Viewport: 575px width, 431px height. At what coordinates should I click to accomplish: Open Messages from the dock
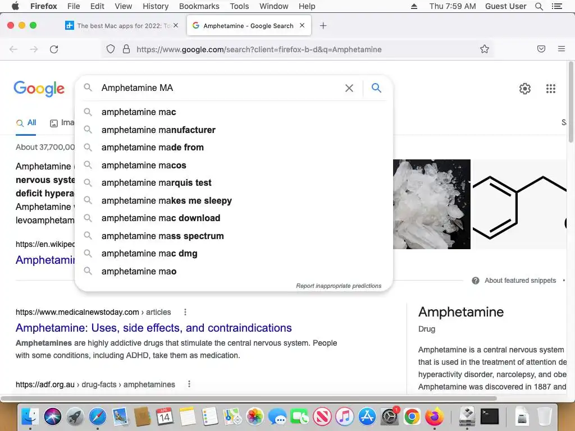click(277, 417)
